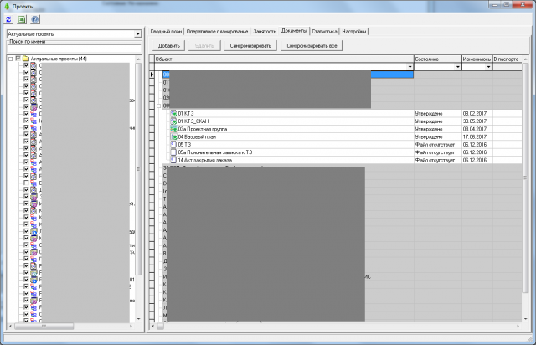Screen dimensions: 536x345
Task: Select the Документы tab
Action: [x=294, y=31]
